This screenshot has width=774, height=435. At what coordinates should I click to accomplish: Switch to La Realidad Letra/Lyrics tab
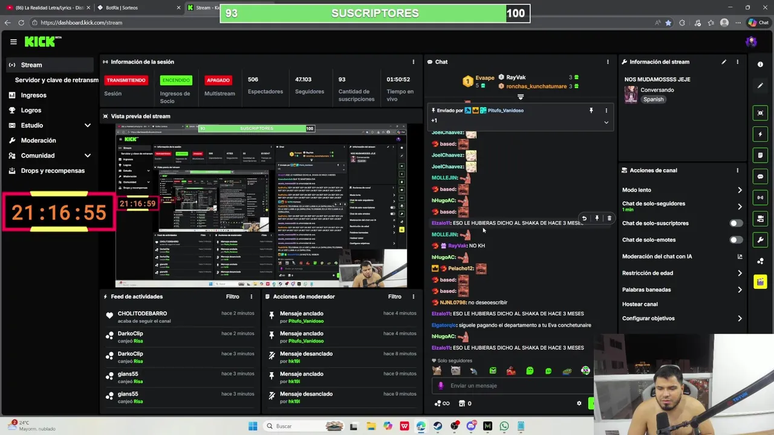(48, 8)
